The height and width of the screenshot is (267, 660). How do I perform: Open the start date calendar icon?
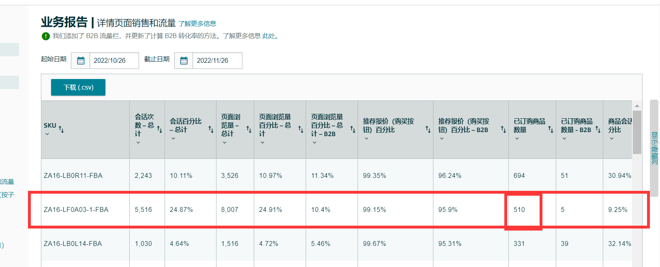pyautogui.click(x=81, y=61)
